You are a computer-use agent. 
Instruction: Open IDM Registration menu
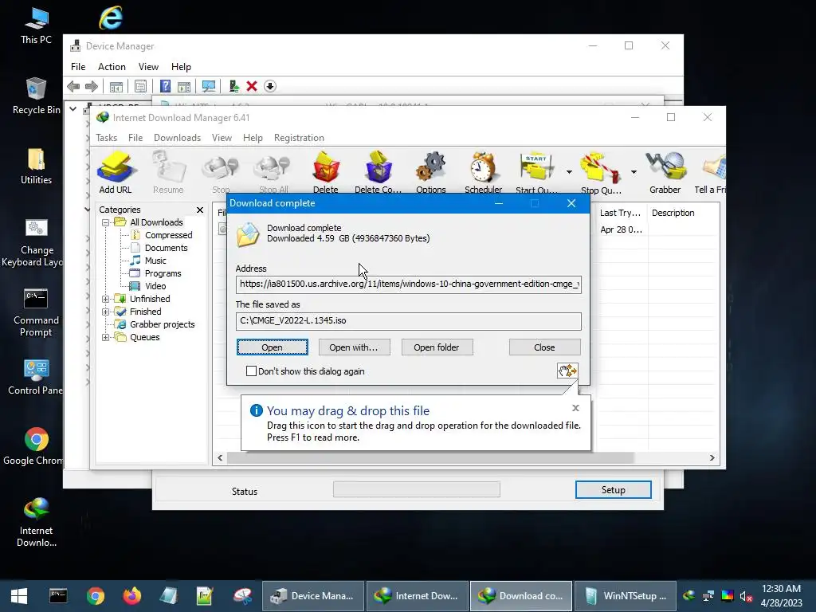299,138
